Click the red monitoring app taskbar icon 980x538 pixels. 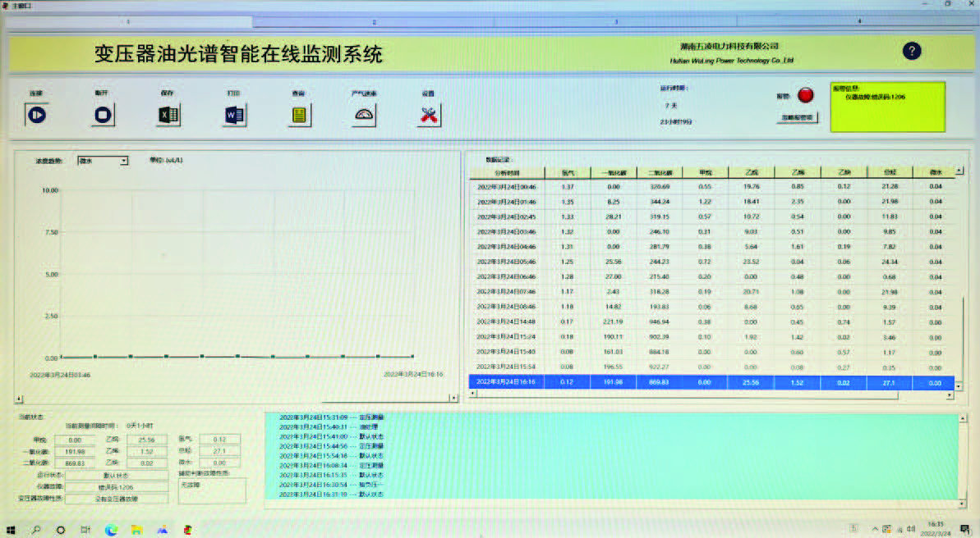click(x=187, y=530)
